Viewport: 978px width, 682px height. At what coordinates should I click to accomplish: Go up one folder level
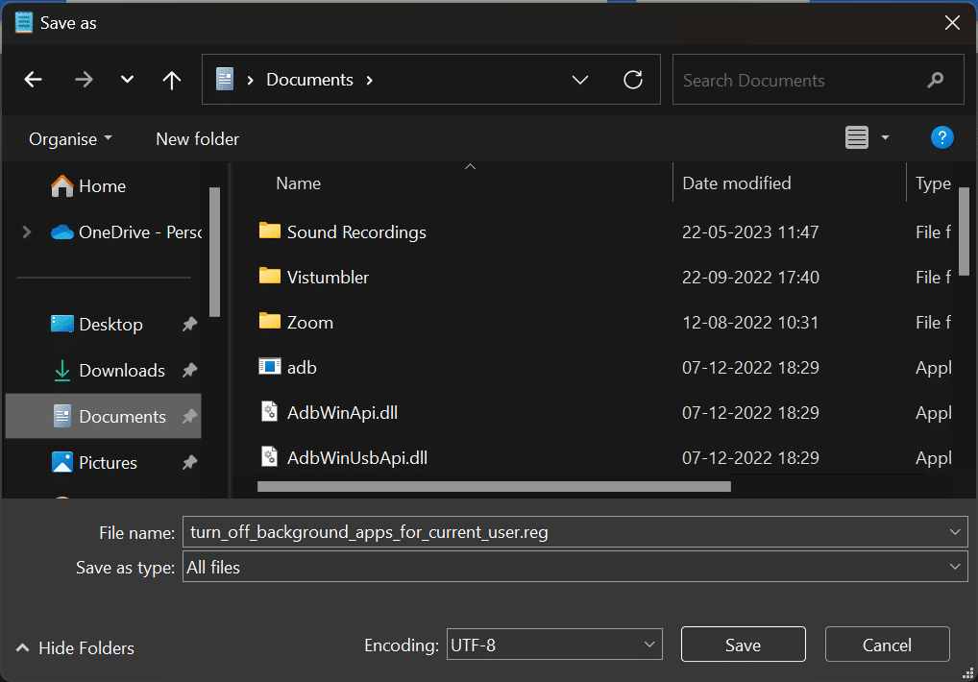(172, 80)
